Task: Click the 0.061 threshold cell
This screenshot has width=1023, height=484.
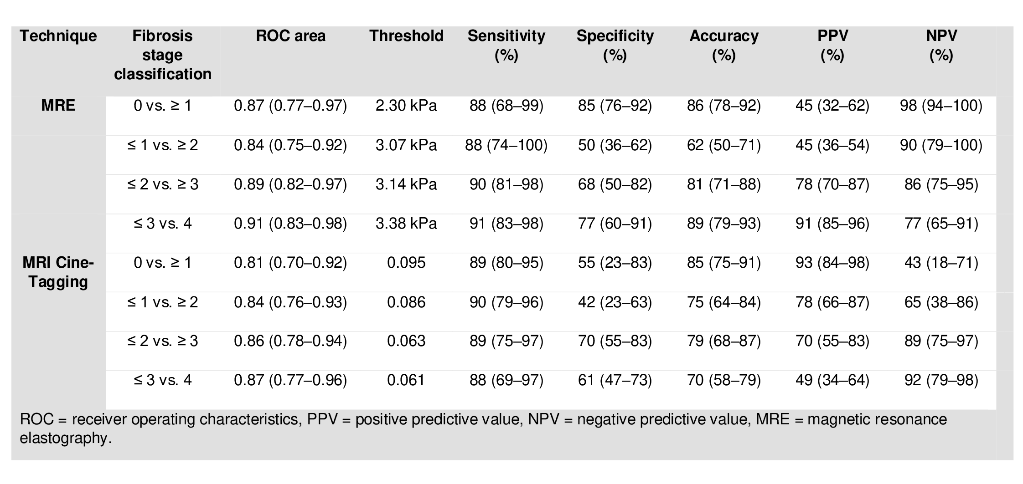Action: point(406,380)
